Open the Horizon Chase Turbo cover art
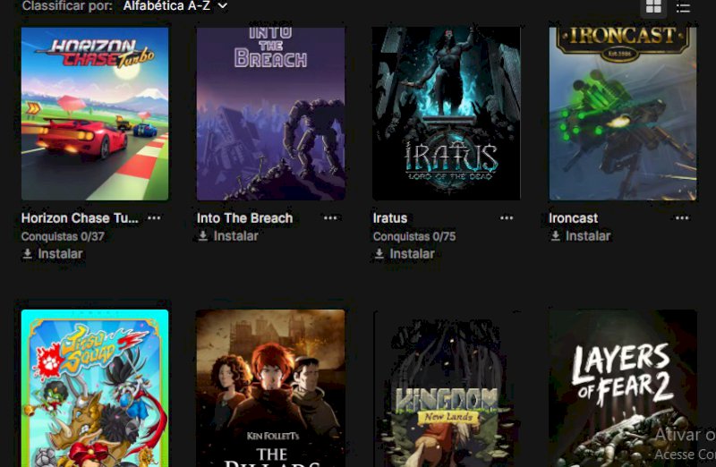The height and width of the screenshot is (467, 716). click(x=95, y=114)
